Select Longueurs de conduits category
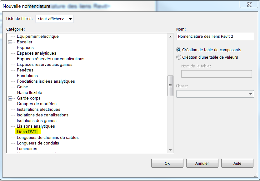 coord(38,143)
